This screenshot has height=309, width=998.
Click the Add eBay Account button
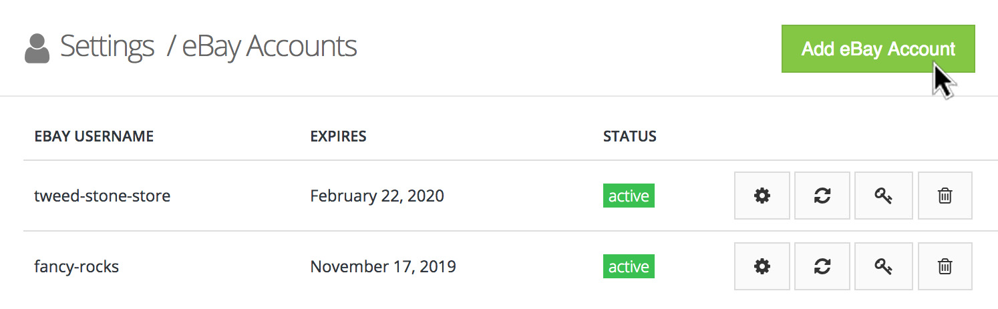coord(878,49)
